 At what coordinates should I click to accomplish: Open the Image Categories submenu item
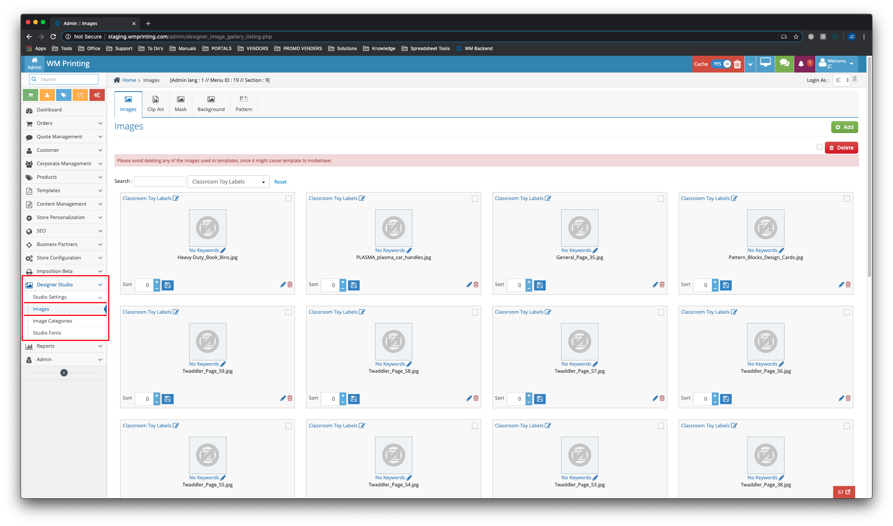52,321
